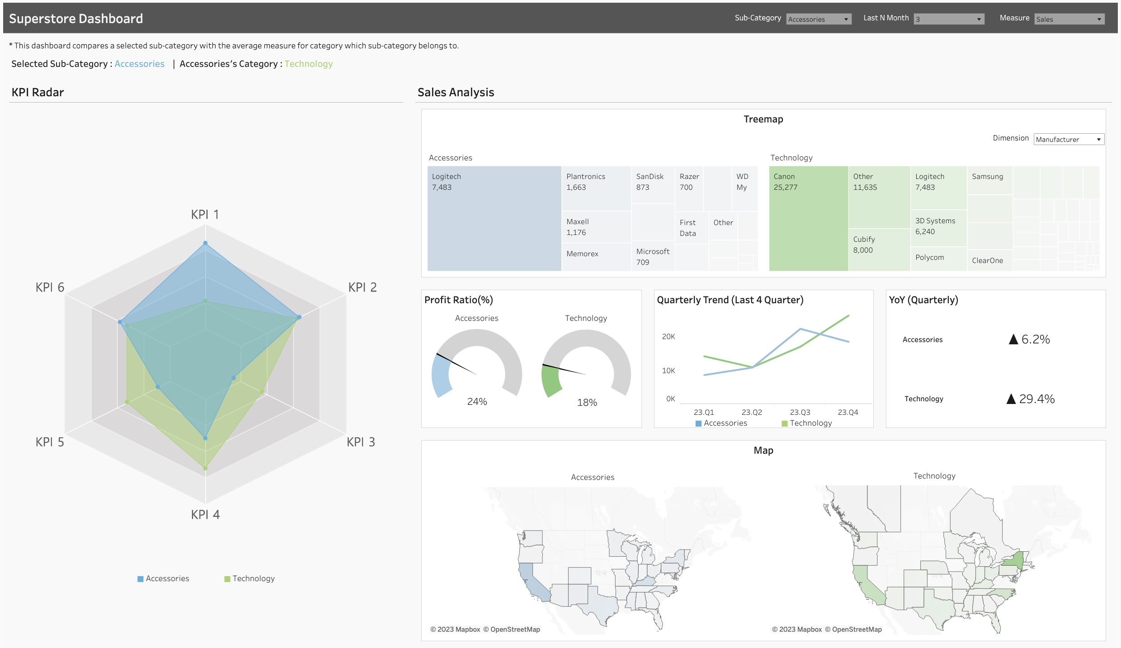Click green Technology legend square under radar

click(x=227, y=579)
